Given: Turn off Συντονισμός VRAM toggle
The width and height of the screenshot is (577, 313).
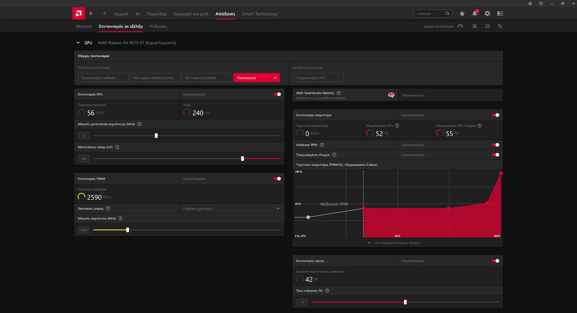Looking at the screenshot, I should pos(277,179).
